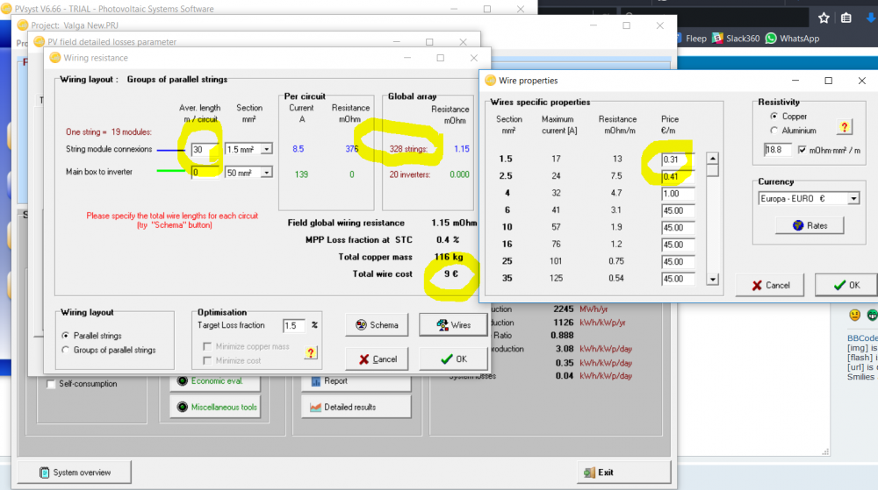Open the Report button
878x490 pixels.
click(x=356, y=381)
